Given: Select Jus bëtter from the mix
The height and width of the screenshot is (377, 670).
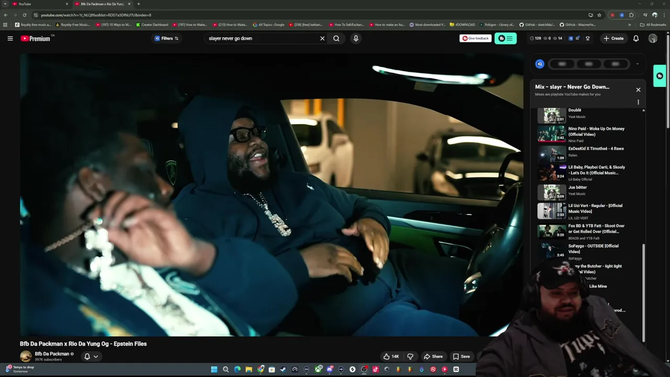Looking at the screenshot, I should (x=581, y=191).
